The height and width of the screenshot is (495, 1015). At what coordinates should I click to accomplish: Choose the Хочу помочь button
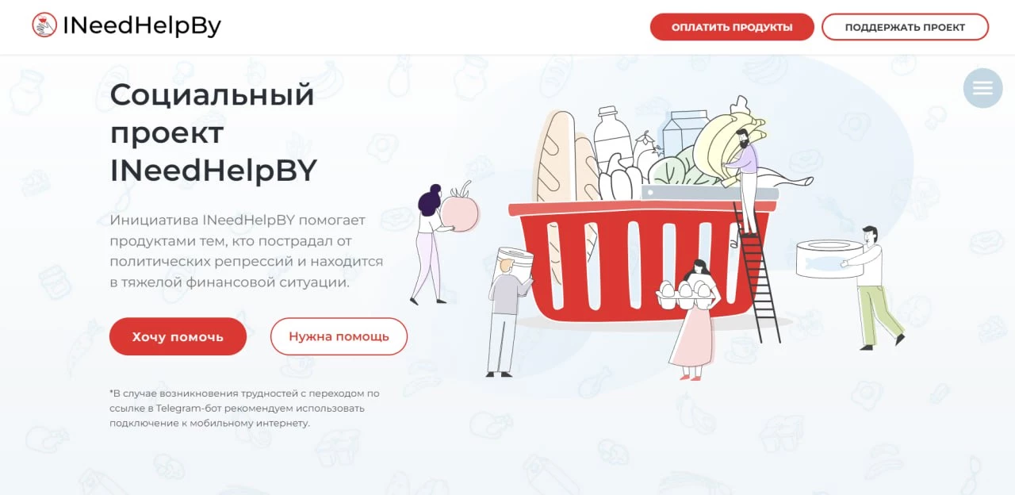(x=178, y=336)
